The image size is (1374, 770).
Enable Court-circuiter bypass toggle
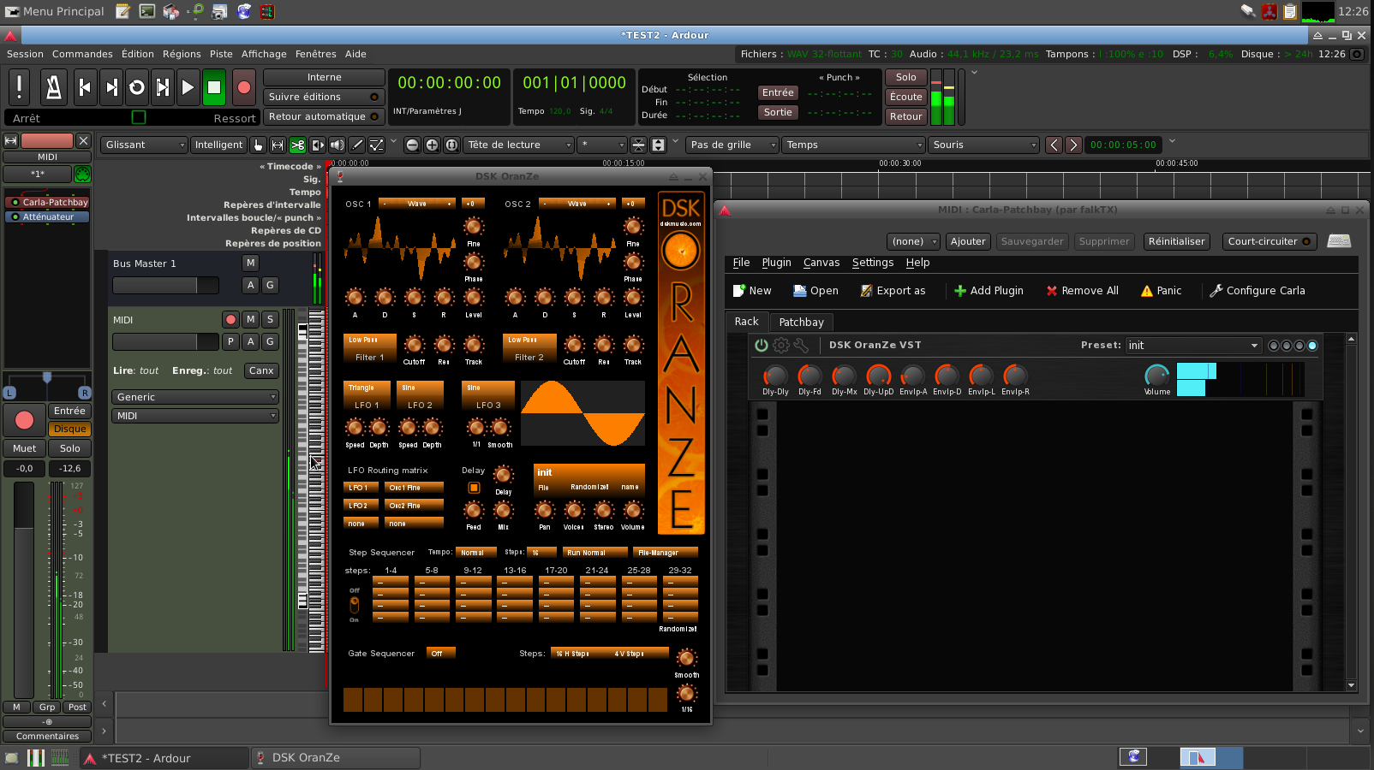point(1269,241)
